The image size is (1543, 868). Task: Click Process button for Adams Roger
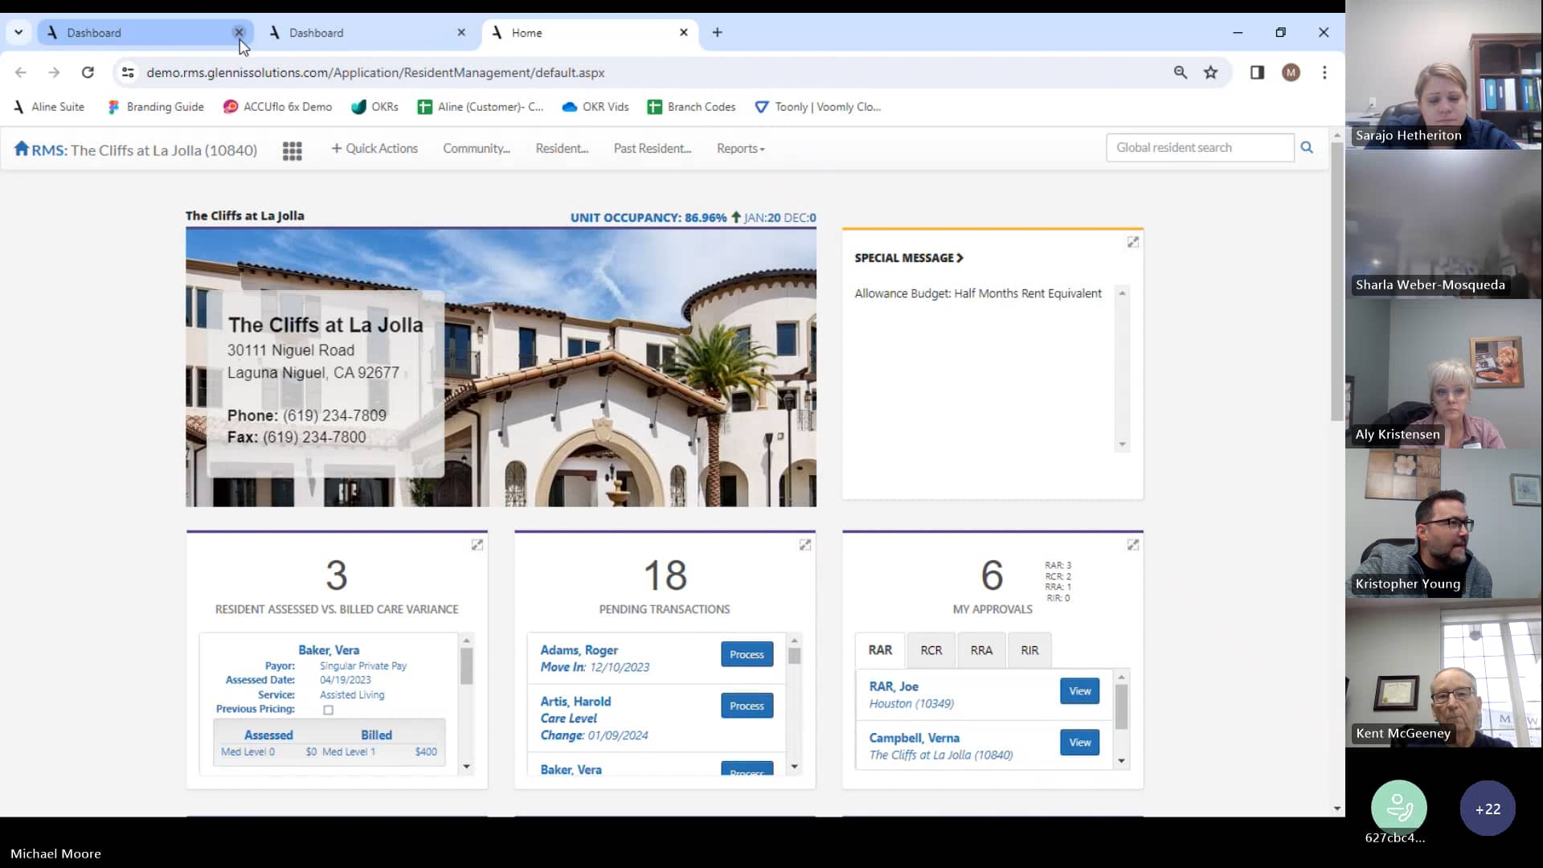pyautogui.click(x=746, y=654)
